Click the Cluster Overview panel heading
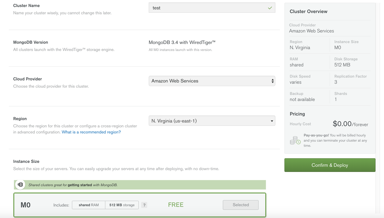Image resolution: width=384 pixels, height=218 pixels. click(308, 11)
